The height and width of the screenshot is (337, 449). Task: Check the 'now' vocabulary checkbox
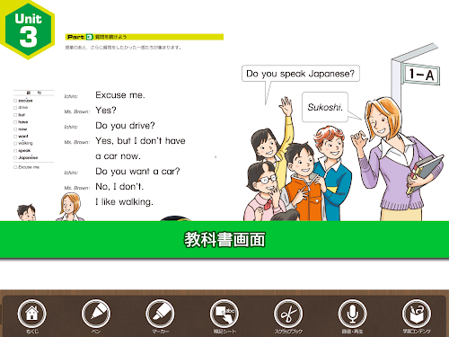(x=15, y=129)
